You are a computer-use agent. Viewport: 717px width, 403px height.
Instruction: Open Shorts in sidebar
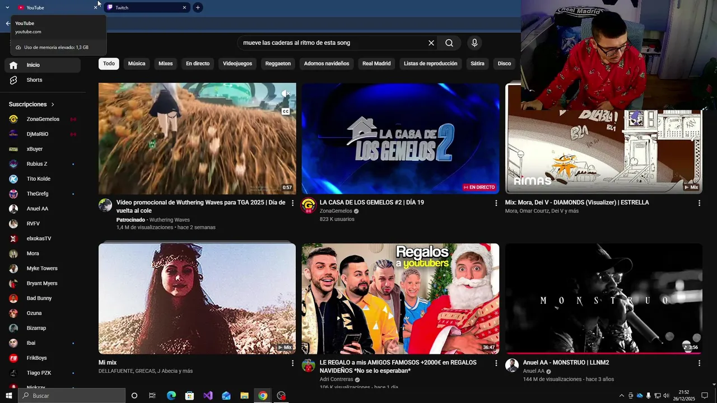click(x=43, y=80)
